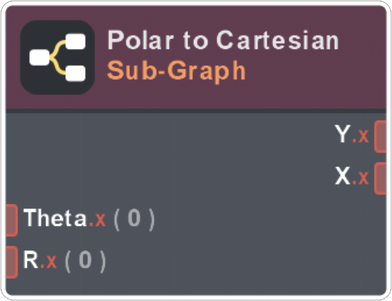Click the Sub-Graph node icon

pyautogui.click(x=57, y=57)
